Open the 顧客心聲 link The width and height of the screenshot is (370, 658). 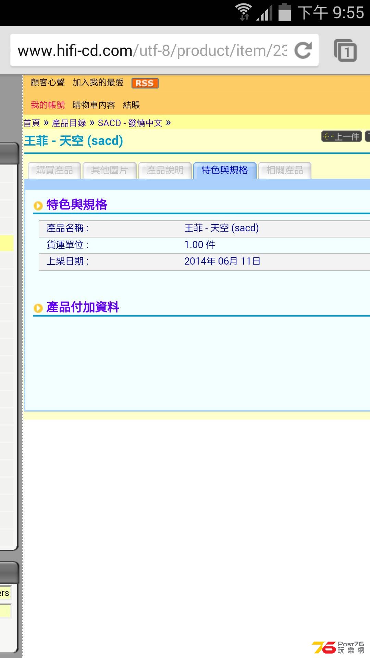[48, 83]
